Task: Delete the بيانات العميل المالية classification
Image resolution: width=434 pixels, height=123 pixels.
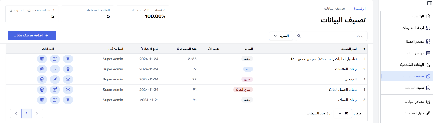Action: tap(42, 90)
